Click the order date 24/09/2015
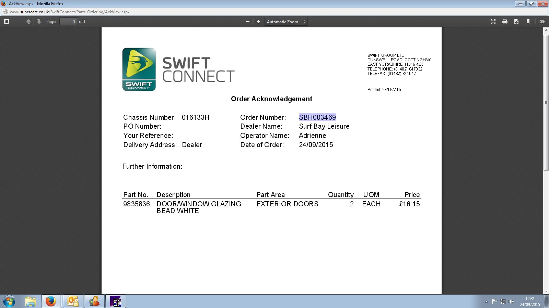549x308 pixels. [316, 145]
